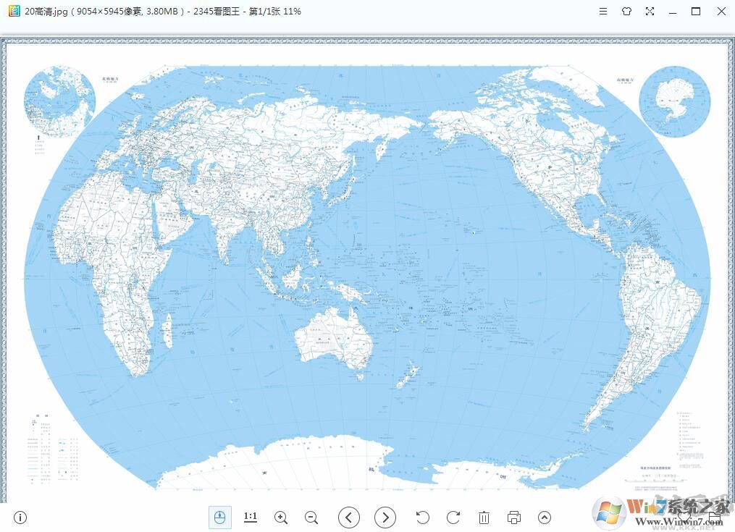Expand the thumbnail strip arrow
Screen dimensions: 735x532
[x=545, y=518]
